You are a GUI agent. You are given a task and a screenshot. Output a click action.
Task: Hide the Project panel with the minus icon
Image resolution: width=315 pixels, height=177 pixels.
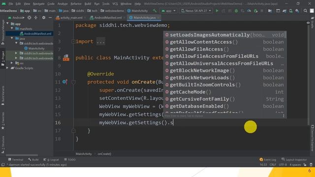click(50, 18)
